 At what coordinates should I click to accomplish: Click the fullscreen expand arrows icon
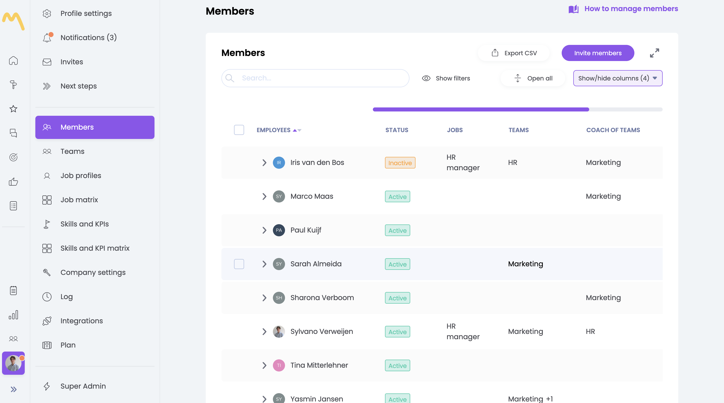654,53
